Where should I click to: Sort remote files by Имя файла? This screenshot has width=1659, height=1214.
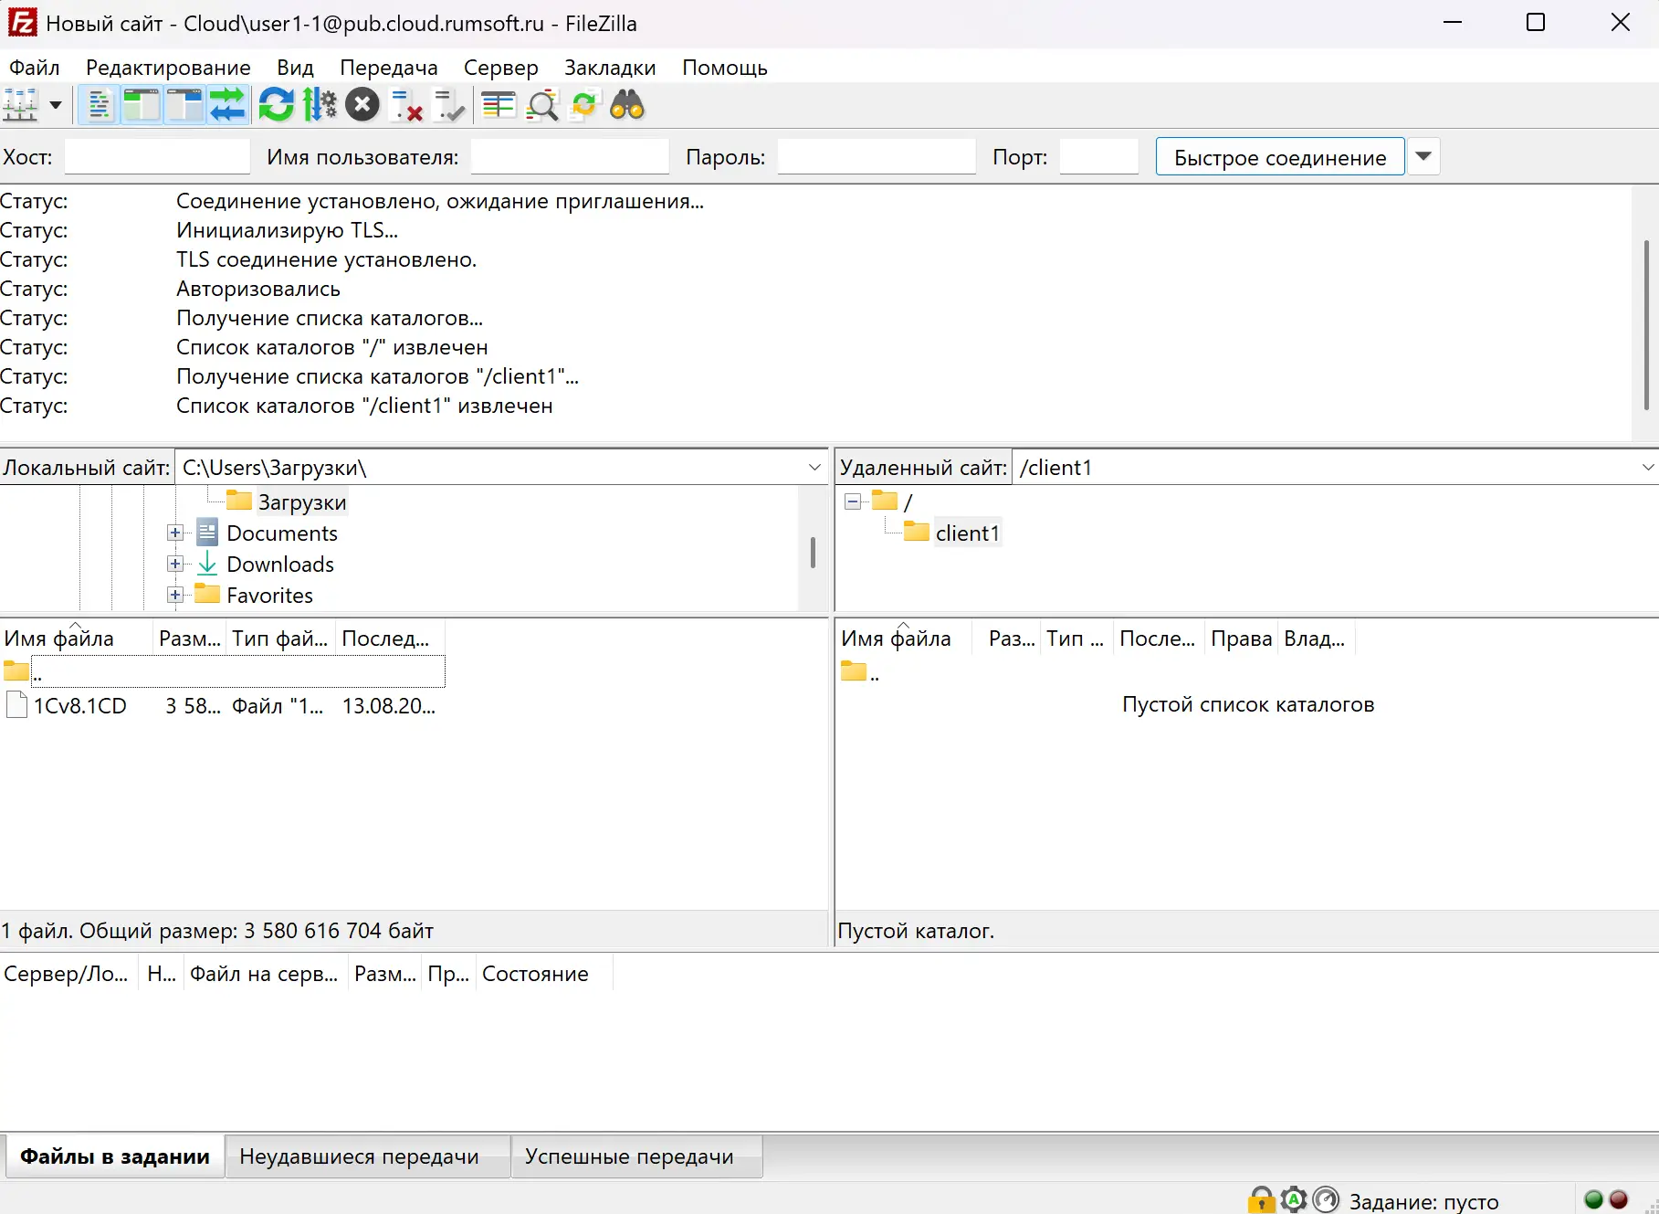click(x=904, y=638)
